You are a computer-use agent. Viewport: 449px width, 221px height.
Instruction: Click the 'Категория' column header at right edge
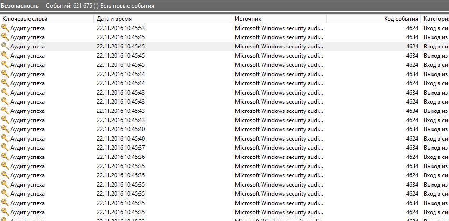435,19
